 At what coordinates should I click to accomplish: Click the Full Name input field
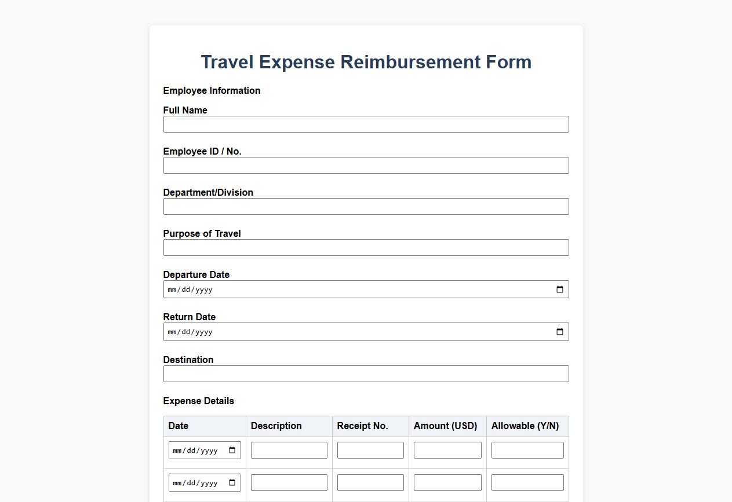(366, 124)
